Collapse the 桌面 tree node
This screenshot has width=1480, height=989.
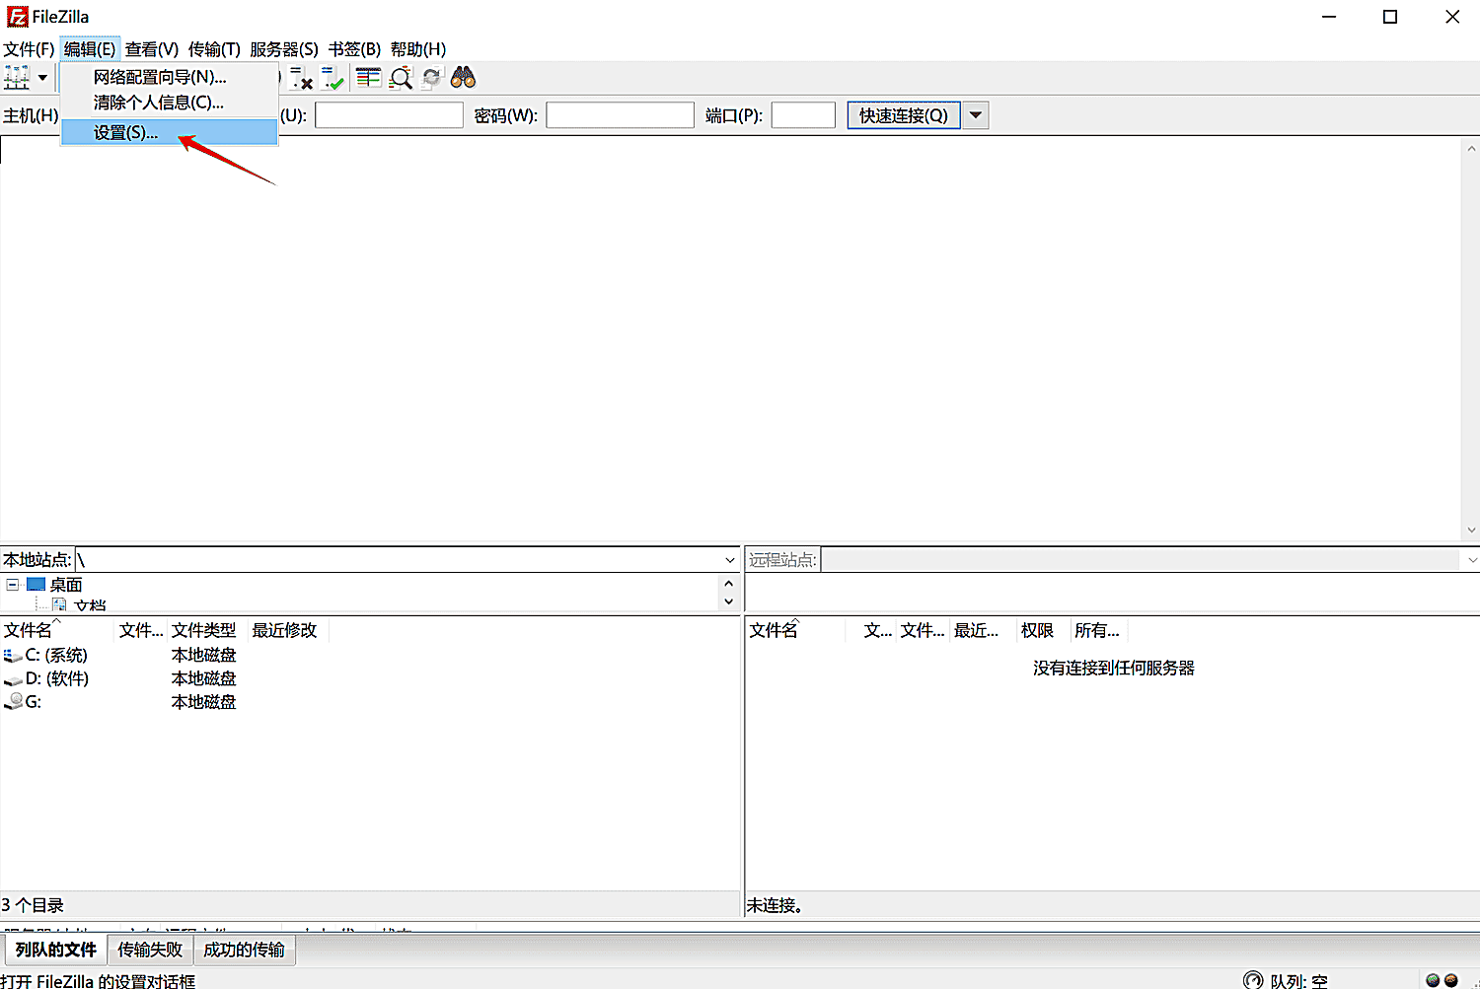(x=13, y=585)
